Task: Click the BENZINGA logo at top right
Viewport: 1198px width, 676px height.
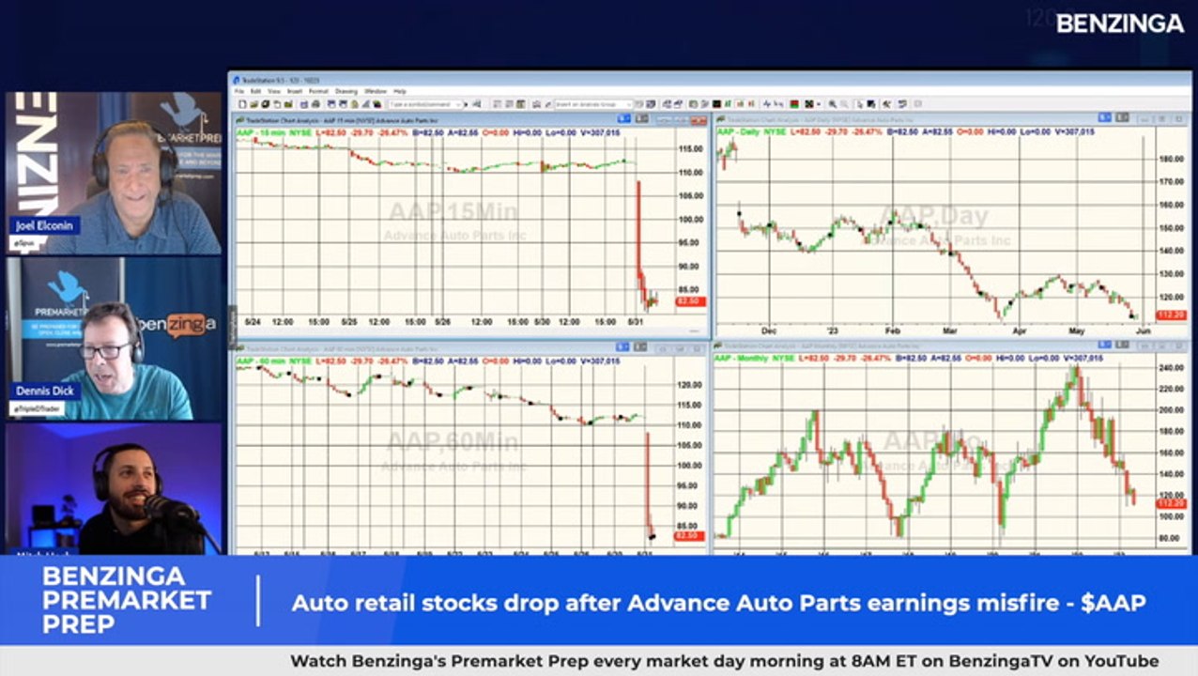Action: [1120, 23]
